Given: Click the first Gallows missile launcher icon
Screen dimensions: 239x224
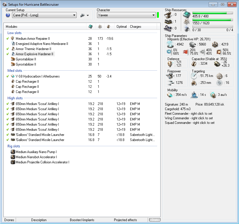Looking at the screenshot, I should [x=13, y=135].
